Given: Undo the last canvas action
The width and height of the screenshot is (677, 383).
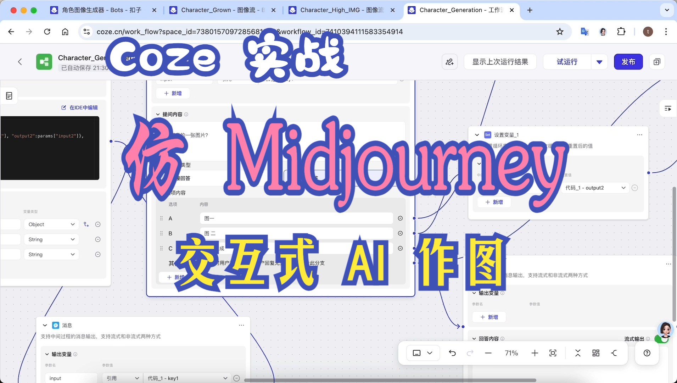Looking at the screenshot, I should [x=452, y=353].
